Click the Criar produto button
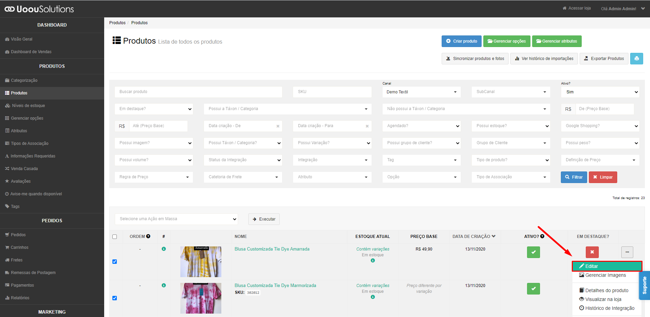 pos(461,41)
